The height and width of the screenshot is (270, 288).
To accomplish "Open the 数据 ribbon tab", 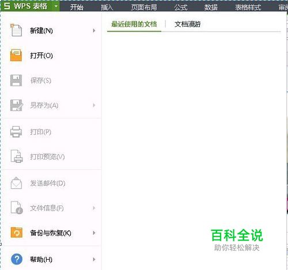I will (211, 7).
